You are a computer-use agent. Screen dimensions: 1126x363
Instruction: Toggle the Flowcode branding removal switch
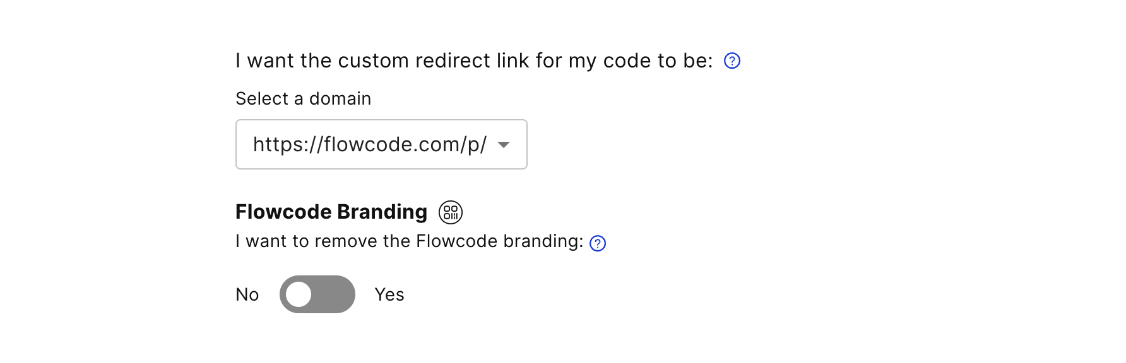(x=317, y=294)
